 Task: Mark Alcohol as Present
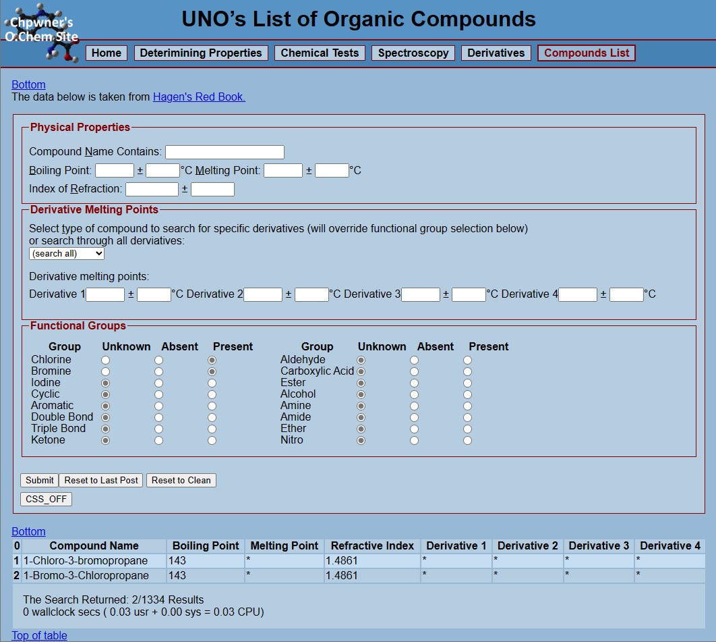click(467, 395)
